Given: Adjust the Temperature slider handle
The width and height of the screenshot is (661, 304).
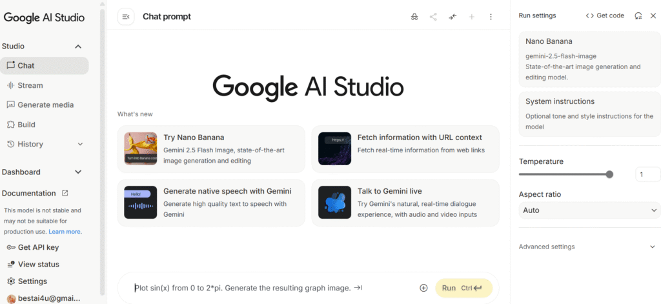Looking at the screenshot, I should pos(609,174).
